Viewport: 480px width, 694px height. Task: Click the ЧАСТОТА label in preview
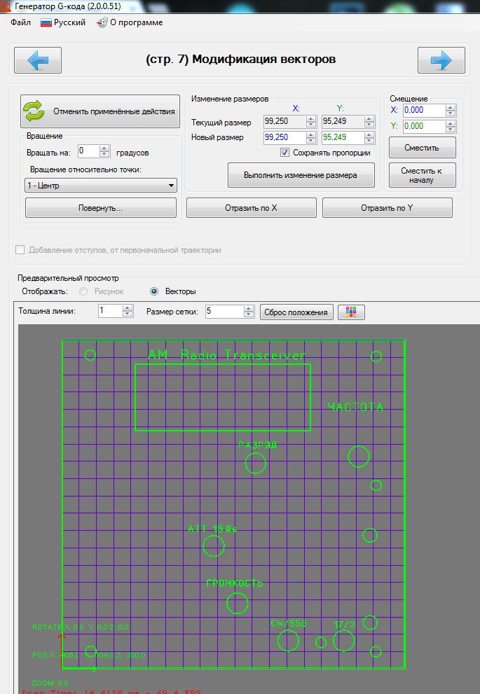355,407
